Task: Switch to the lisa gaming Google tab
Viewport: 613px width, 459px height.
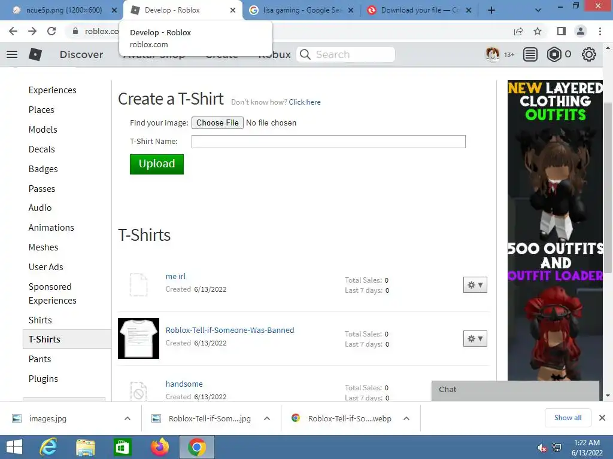Action: coord(301,10)
